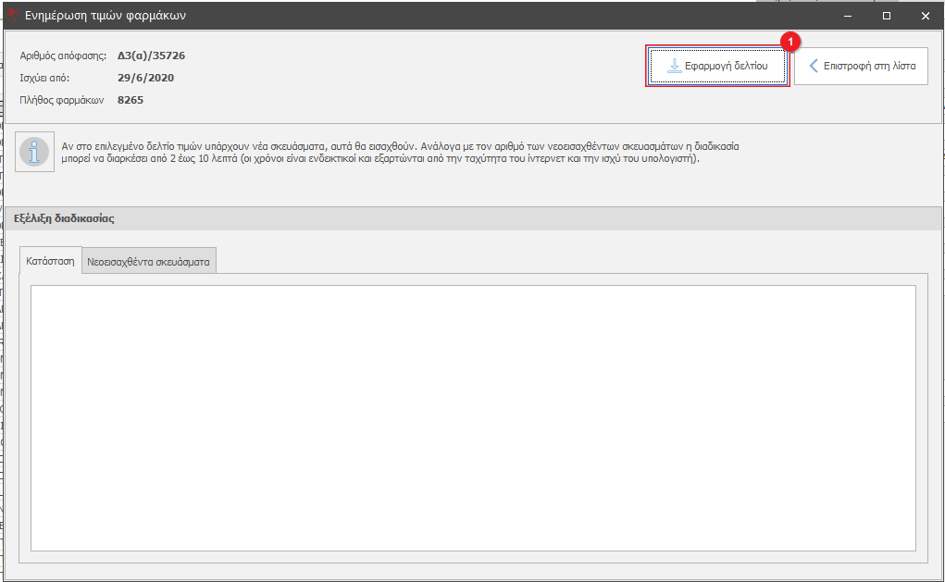The image size is (945, 582).
Task: Click the blue information icon
Action: click(x=35, y=153)
